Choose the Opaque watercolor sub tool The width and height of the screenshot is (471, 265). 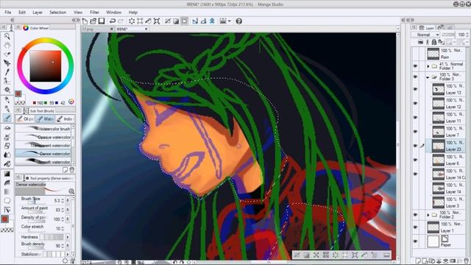click(x=43, y=137)
